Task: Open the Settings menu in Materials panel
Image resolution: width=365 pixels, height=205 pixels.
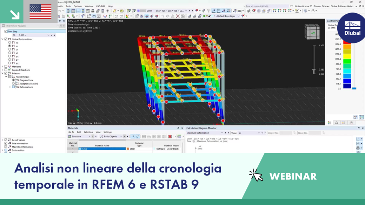Action: click(107, 132)
